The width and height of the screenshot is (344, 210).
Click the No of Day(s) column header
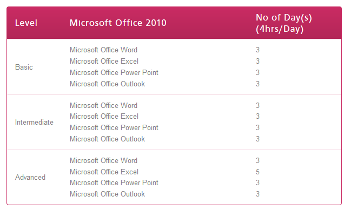(x=284, y=23)
